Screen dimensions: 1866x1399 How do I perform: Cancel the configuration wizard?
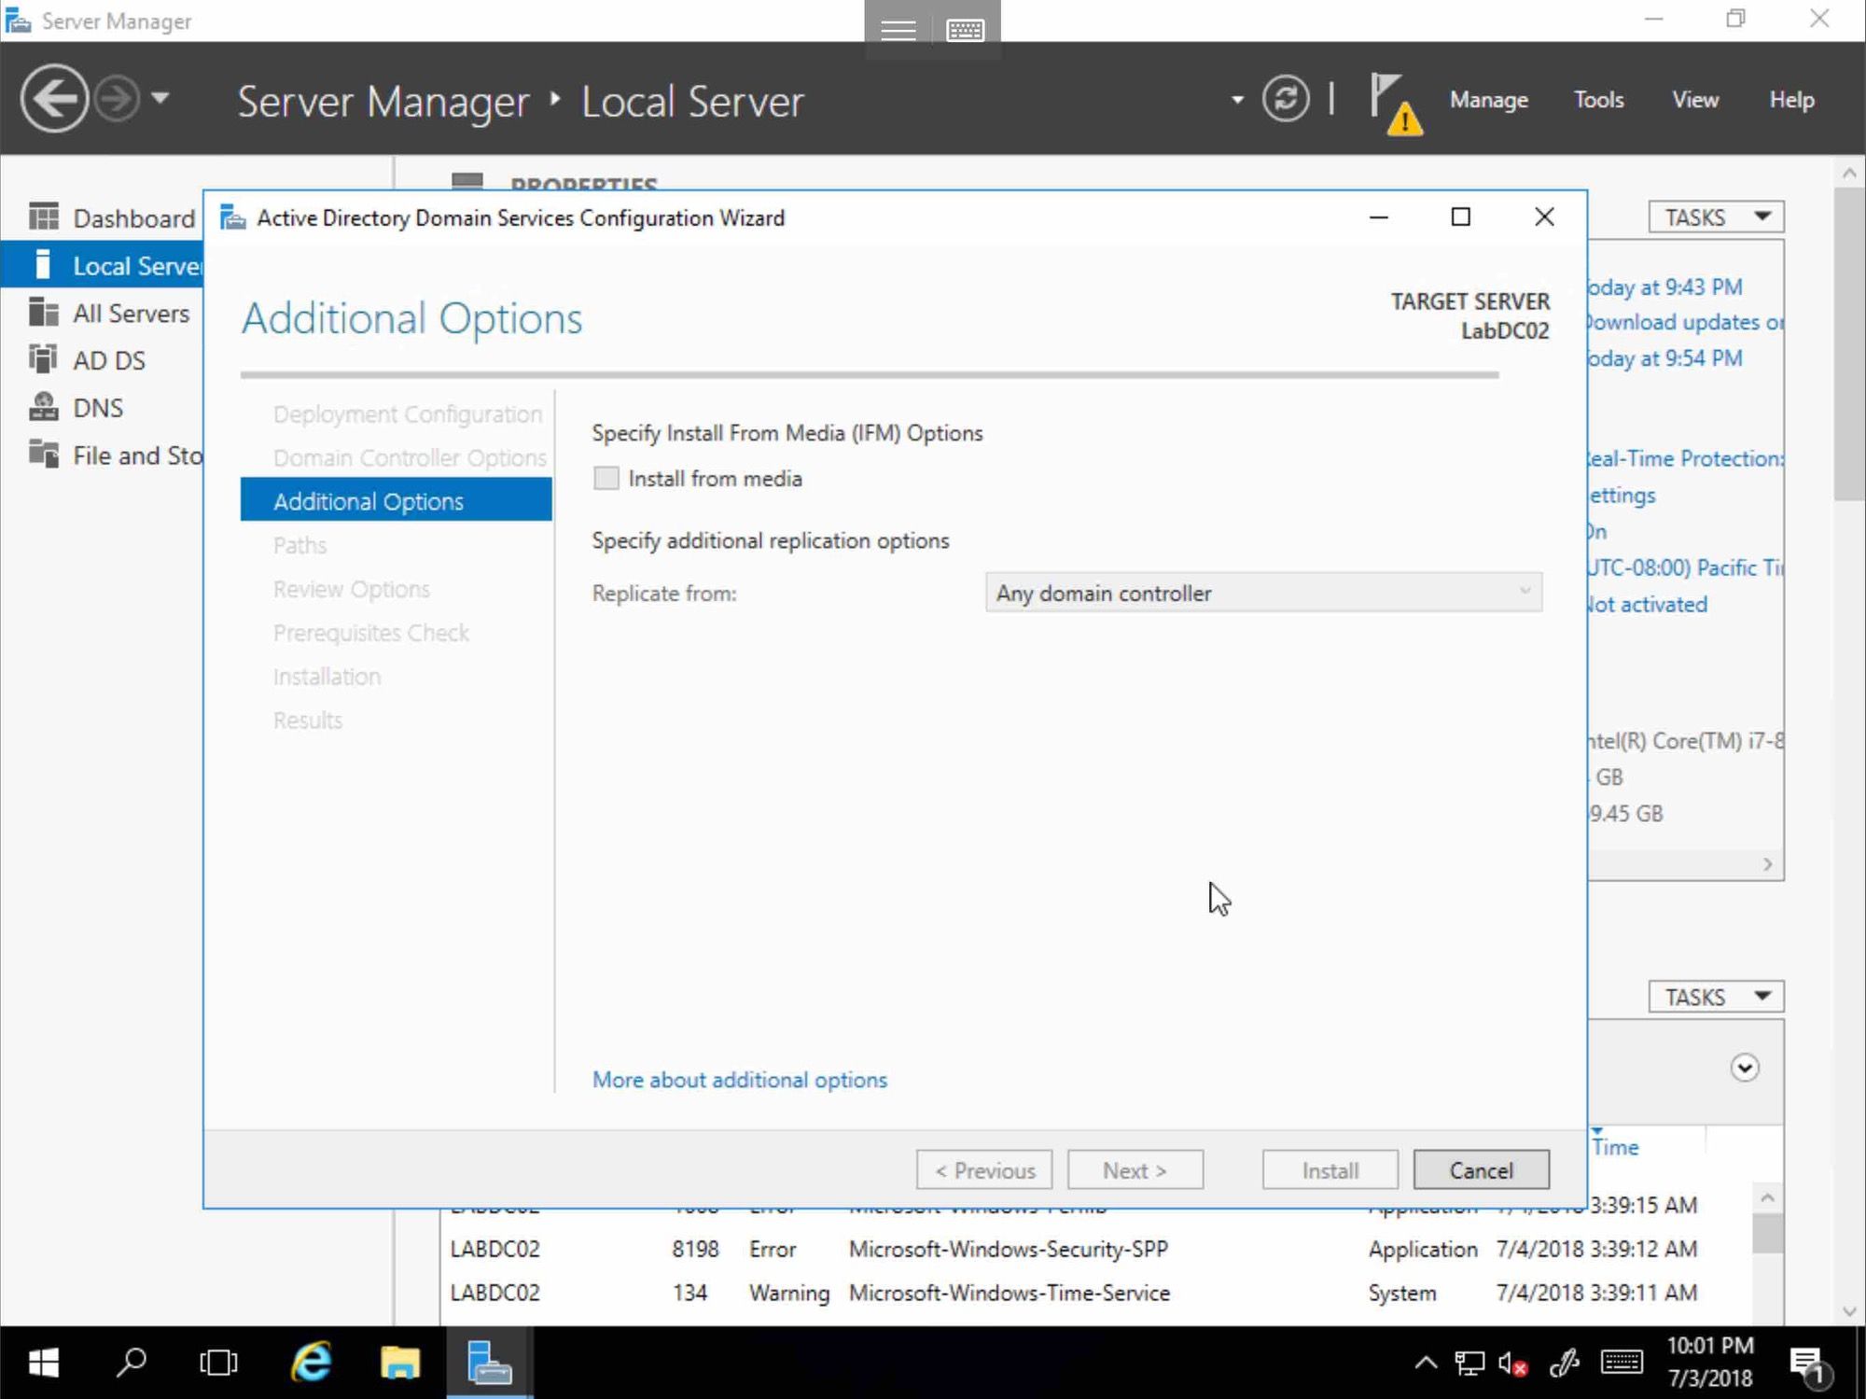(1482, 1169)
